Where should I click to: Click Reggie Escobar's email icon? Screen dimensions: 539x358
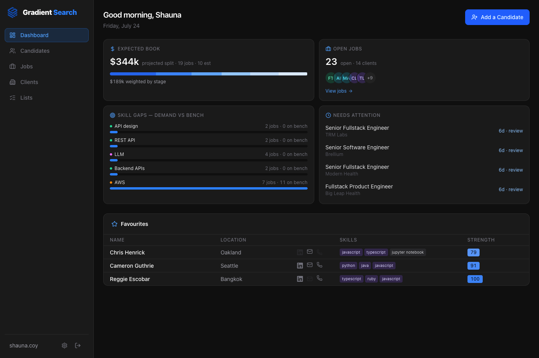[x=310, y=279]
